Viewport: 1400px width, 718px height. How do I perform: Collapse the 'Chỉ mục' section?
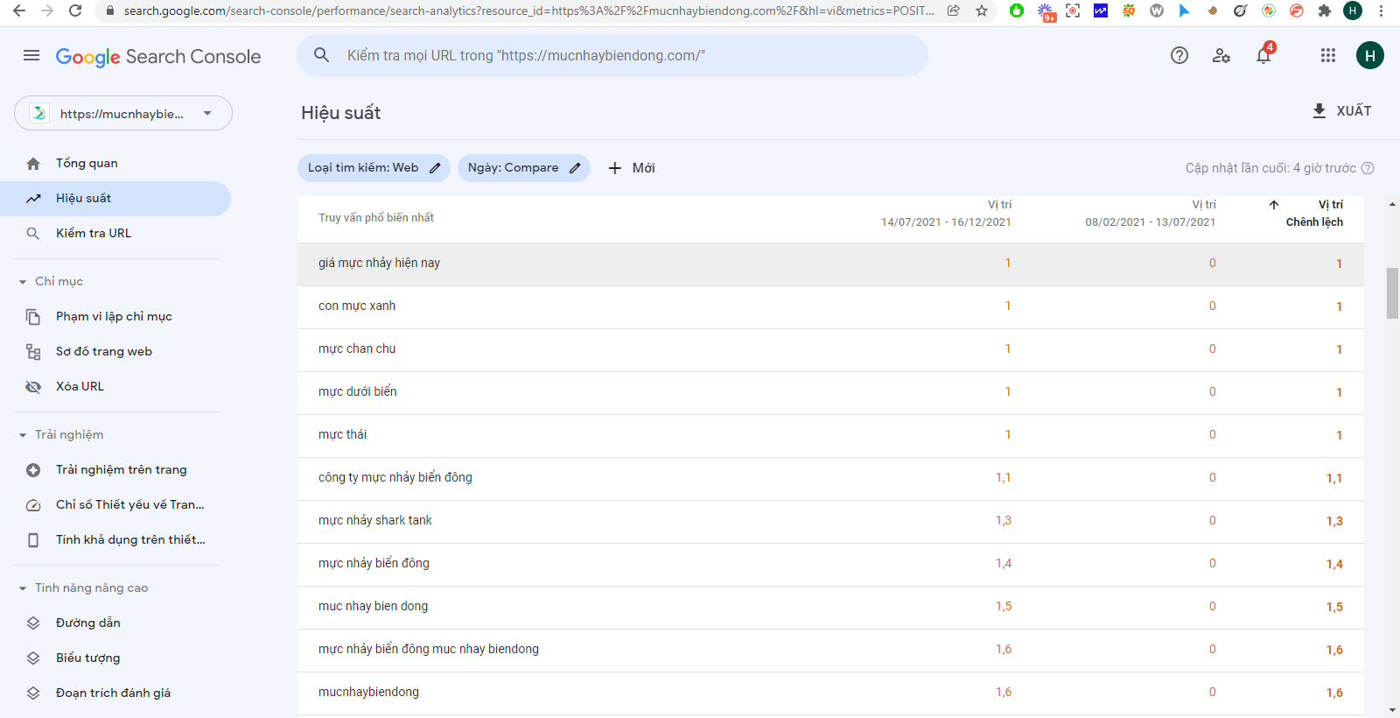(23, 282)
